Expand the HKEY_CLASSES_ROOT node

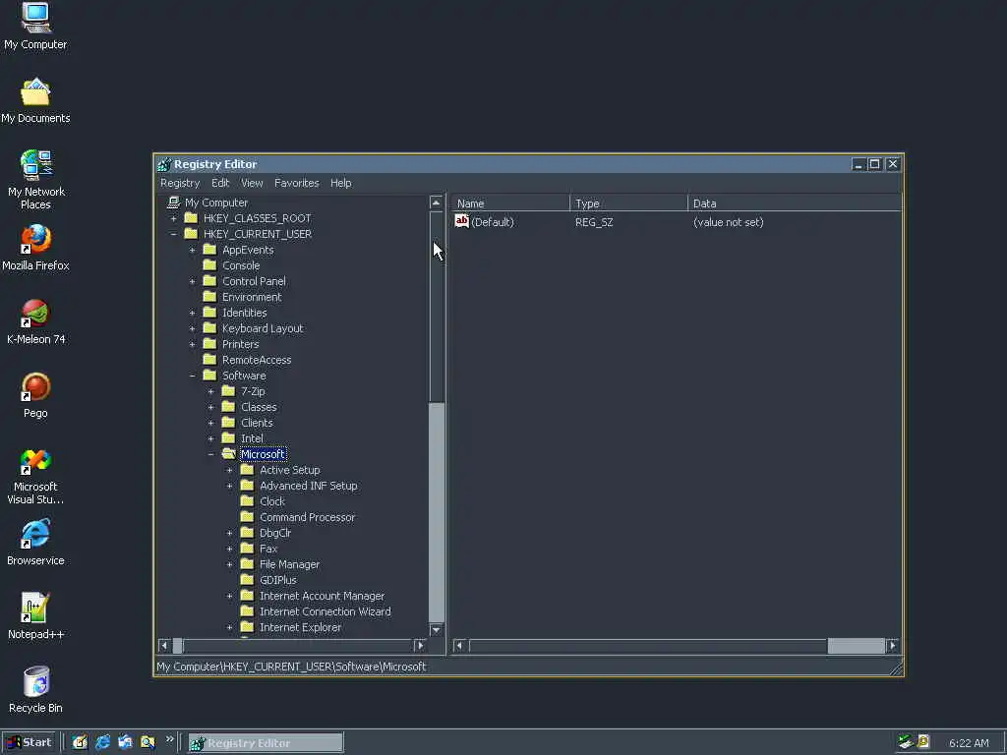pyautogui.click(x=173, y=218)
